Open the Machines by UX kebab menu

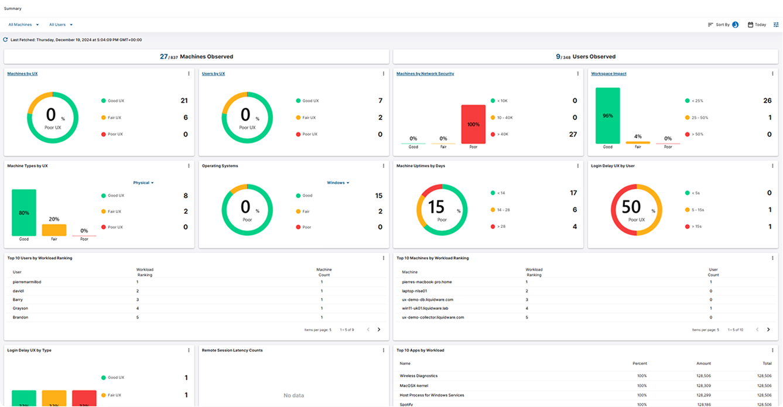click(x=189, y=74)
